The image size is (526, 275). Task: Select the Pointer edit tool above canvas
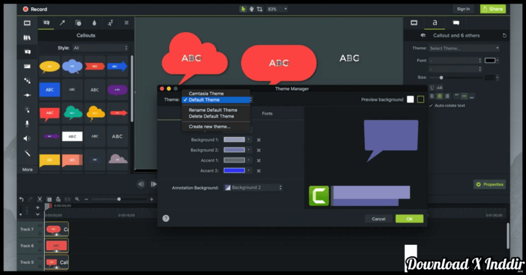tap(243, 9)
